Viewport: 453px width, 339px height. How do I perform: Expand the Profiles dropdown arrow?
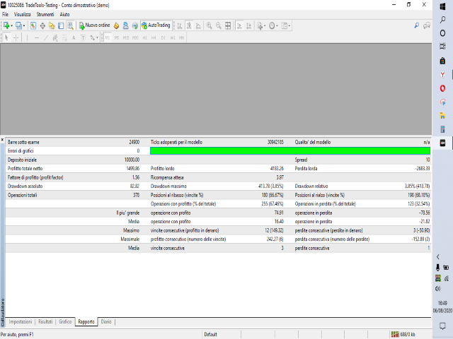[24, 25]
